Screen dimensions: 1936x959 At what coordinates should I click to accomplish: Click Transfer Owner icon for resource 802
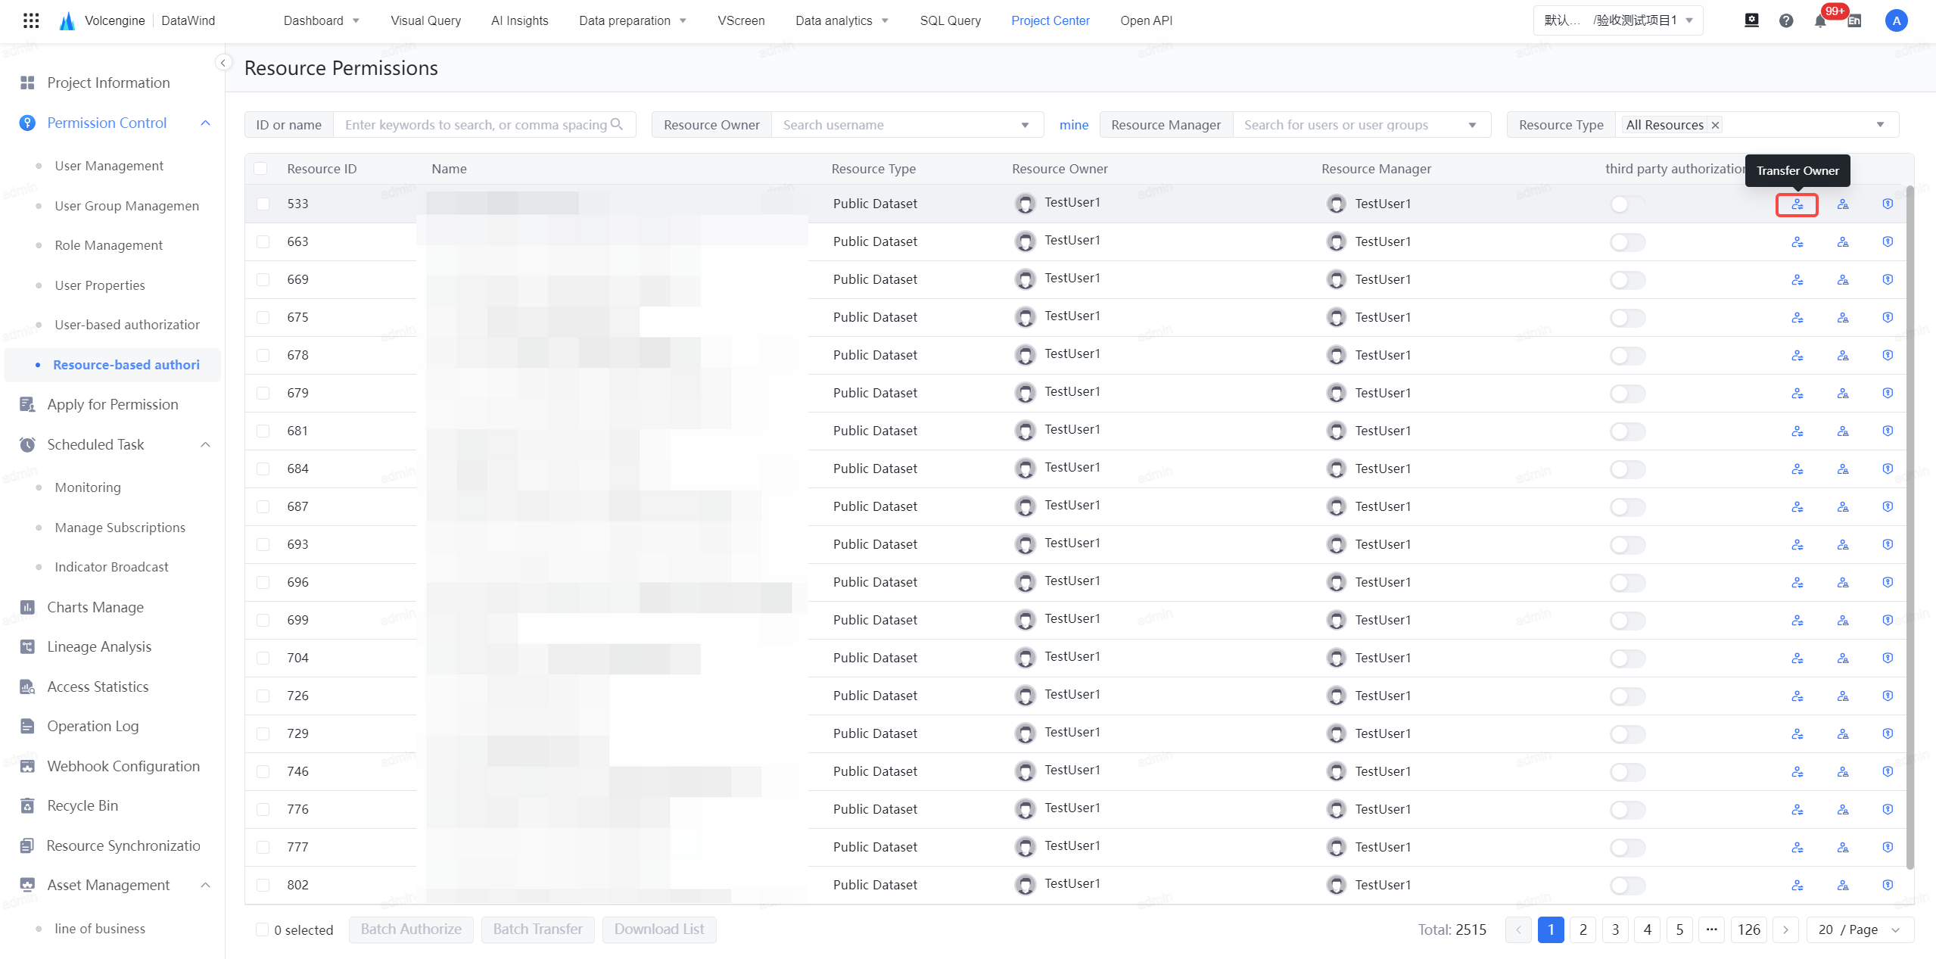tap(1797, 886)
